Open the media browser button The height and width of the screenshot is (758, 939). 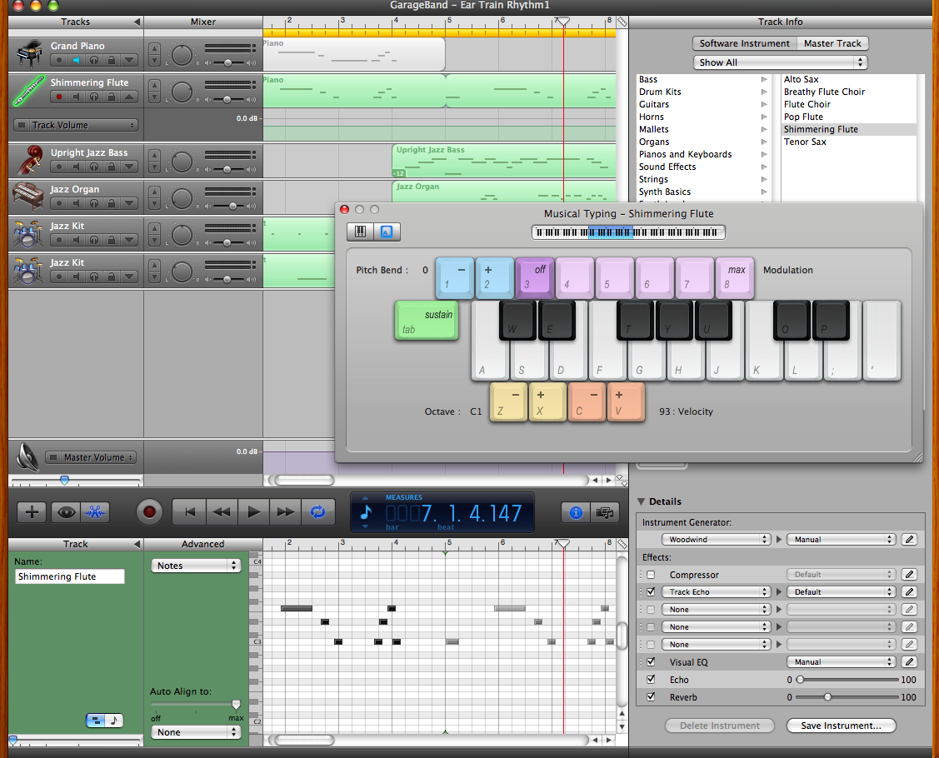tap(605, 512)
